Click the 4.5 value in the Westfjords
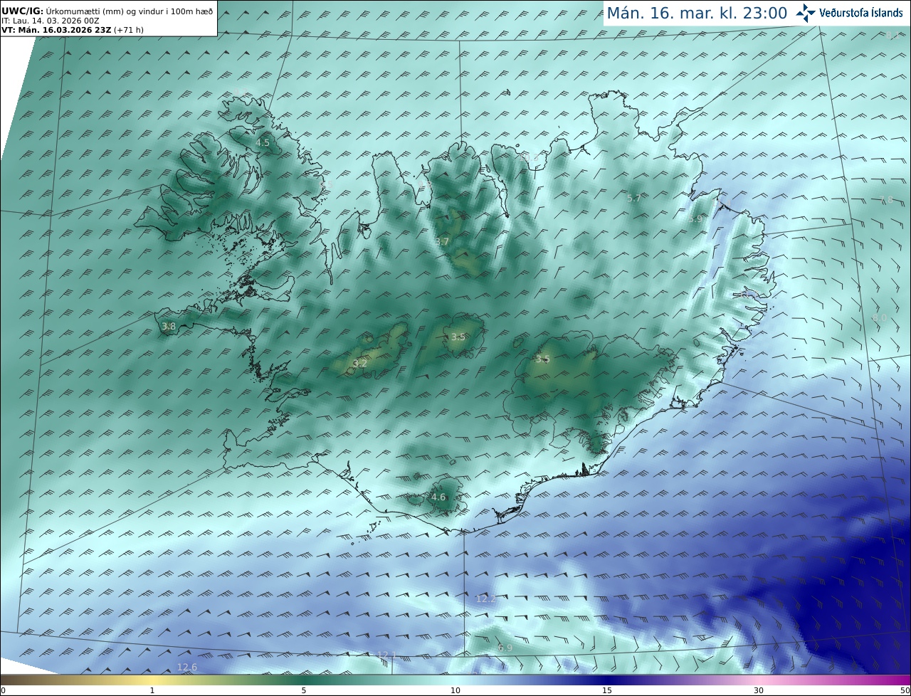The image size is (911, 696). tap(263, 143)
